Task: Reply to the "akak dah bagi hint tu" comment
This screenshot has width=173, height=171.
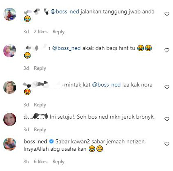Action: pyautogui.click(x=40, y=68)
